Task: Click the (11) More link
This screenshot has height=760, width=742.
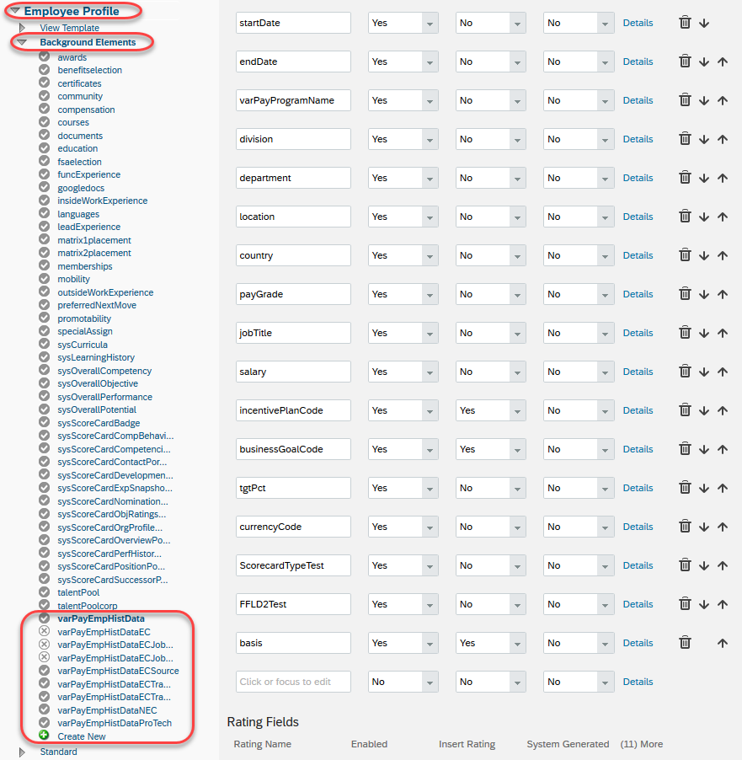Action: 641,744
